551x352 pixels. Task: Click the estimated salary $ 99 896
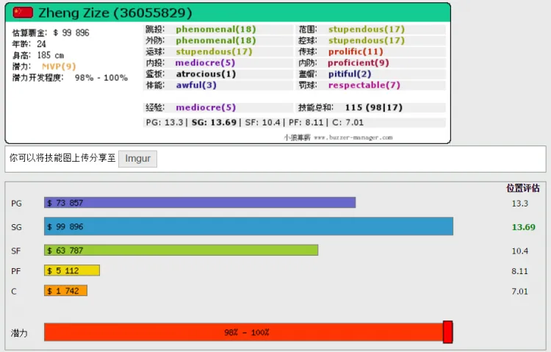point(71,33)
